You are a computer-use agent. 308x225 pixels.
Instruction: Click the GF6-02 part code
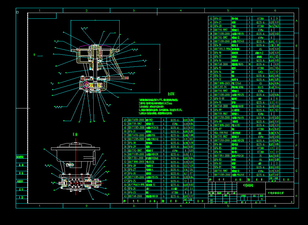tap(218, 163)
